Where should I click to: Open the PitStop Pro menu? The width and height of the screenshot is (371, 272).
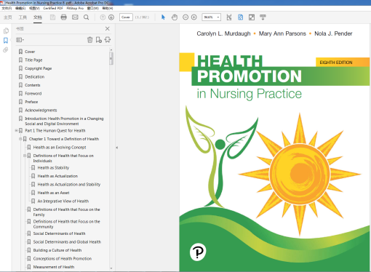pos(75,8)
